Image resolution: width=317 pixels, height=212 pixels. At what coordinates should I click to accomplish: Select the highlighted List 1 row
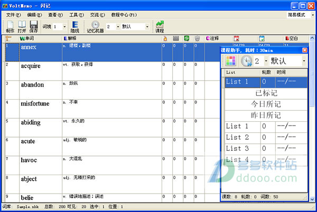click(266, 82)
